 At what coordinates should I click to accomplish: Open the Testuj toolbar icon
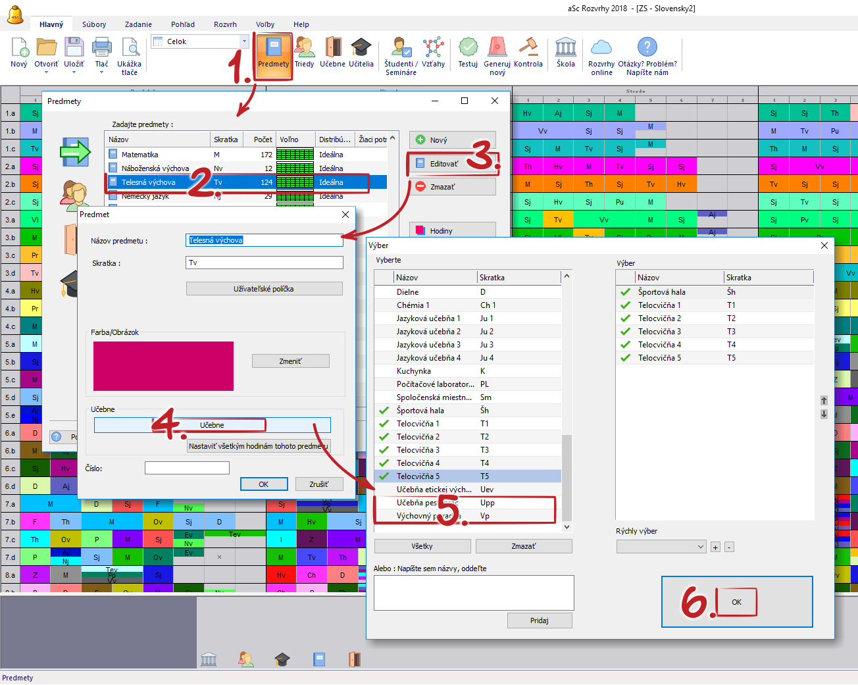point(468,52)
